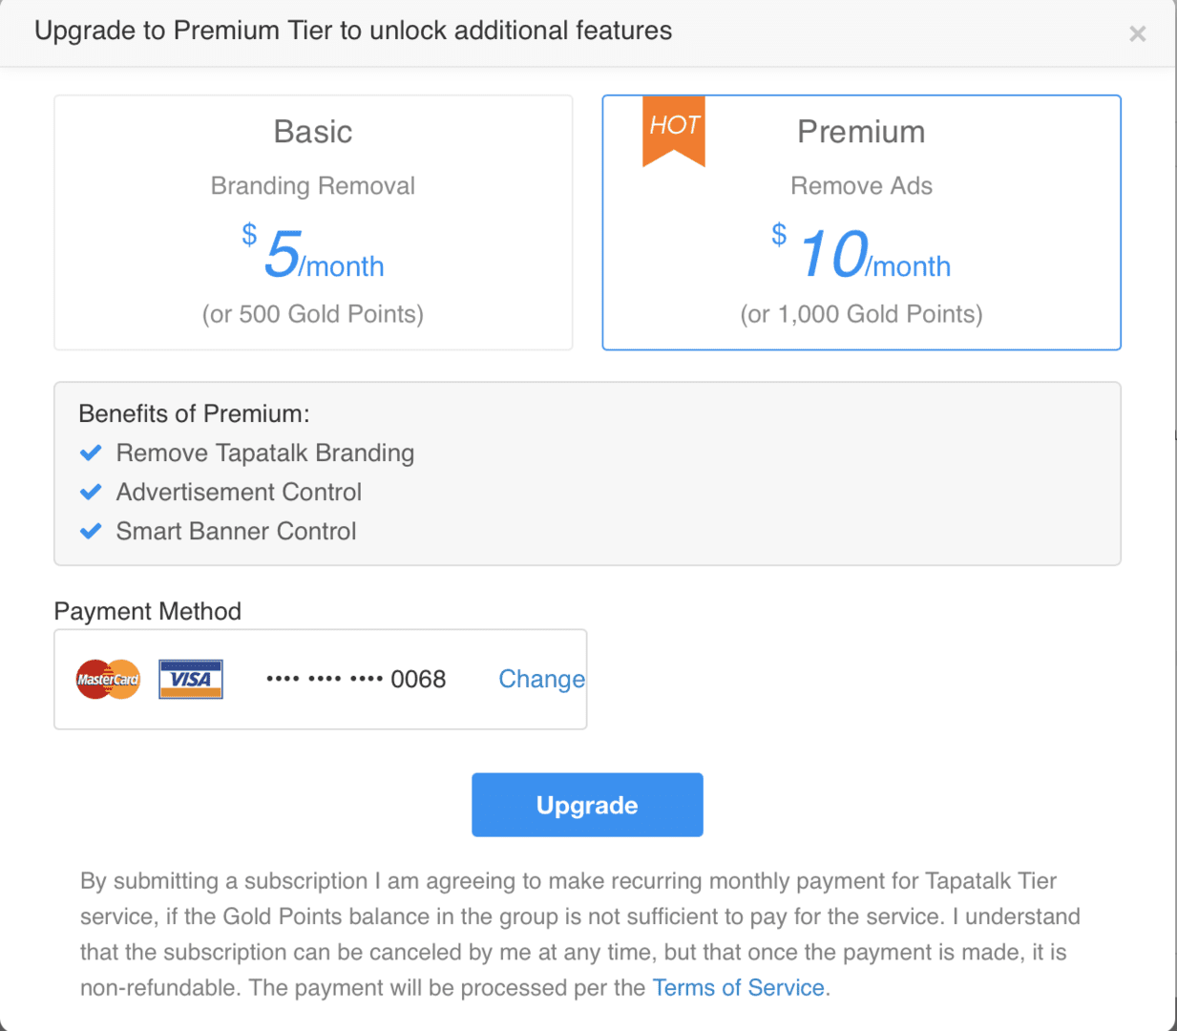
Task: Click the Smart Banner Control benefit text
Action: click(236, 531)
